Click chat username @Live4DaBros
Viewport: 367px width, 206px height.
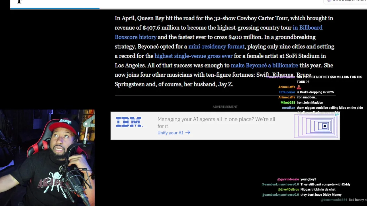(288, 189)
